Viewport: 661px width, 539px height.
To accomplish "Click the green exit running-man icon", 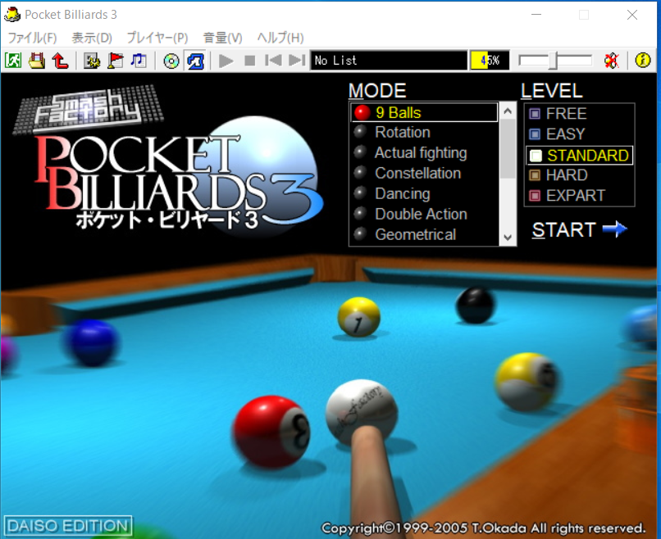I will 12,61.
